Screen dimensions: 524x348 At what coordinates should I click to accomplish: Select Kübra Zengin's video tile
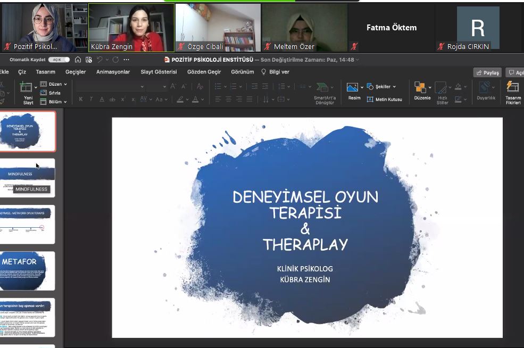tap(131, 28)
